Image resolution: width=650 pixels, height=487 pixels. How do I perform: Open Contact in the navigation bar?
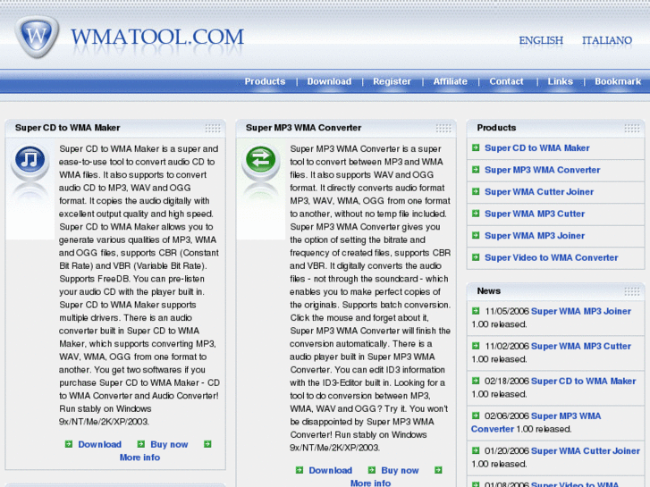506,81
